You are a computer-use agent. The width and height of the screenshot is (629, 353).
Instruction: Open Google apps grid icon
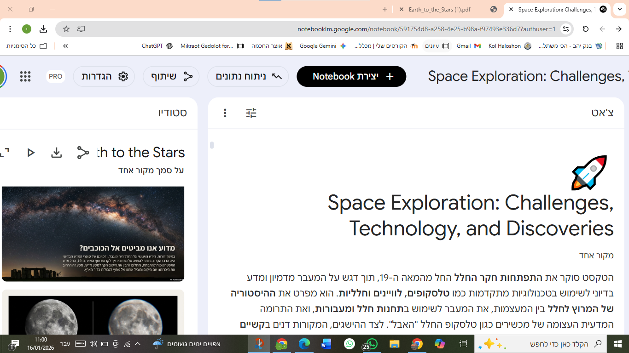(x=25, y=76)
